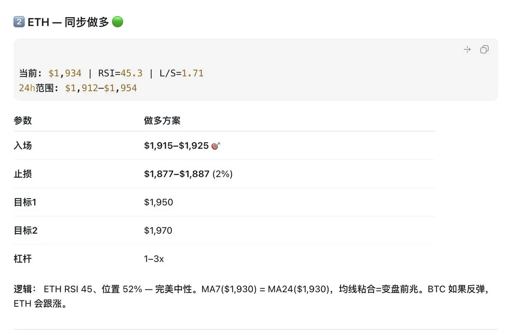Click the green circle emoji in heading

coord(118,22)
